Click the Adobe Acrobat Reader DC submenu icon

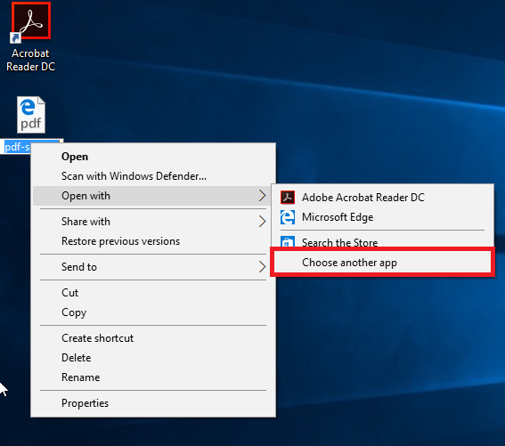coord(288,198)
